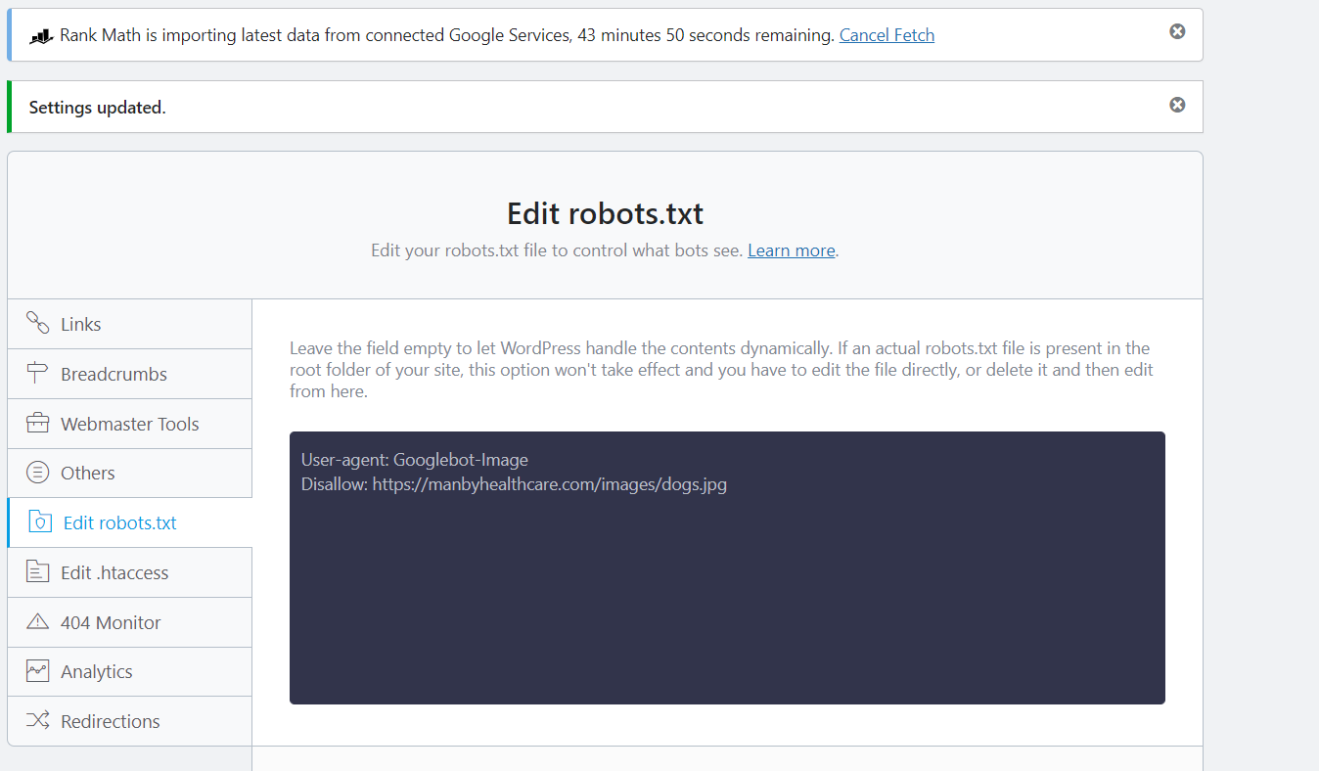
Task: Click the Edit robots.txt file icon
Action: [x=40, y=522]
